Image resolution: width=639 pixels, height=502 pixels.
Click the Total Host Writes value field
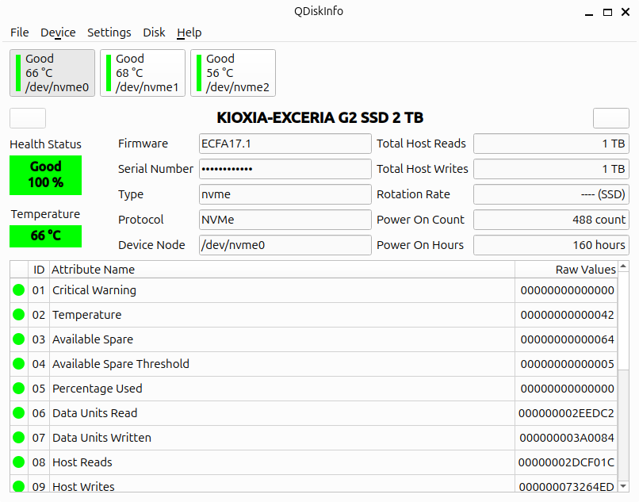pyautogui.click(x=551, y=169)
